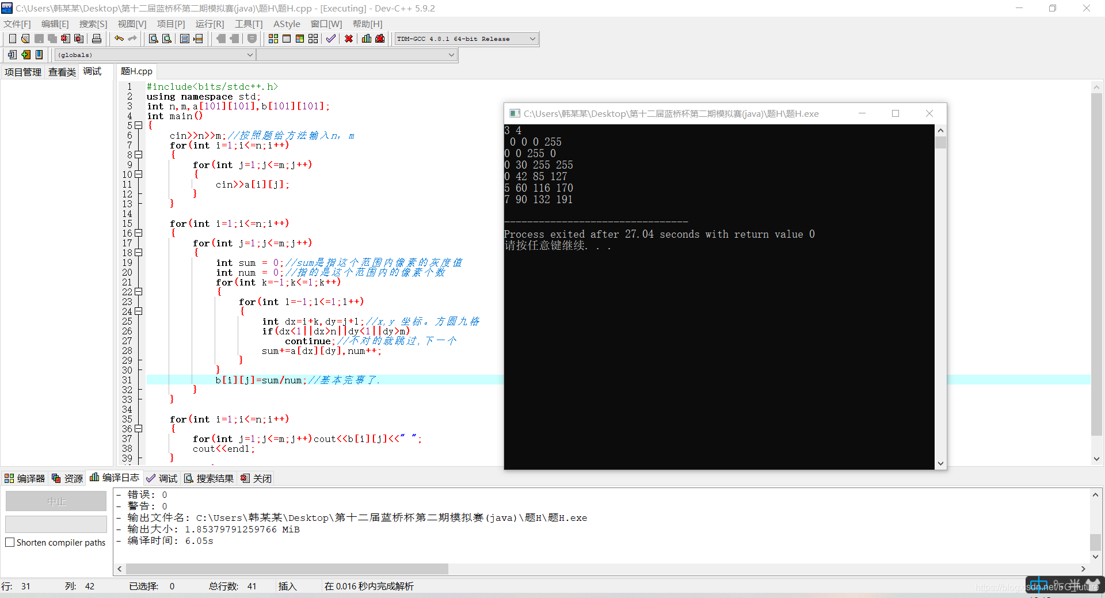Viewport: 1105px width, 598px height.
Task: Click the editor scroll-up arrow
Action: (1096, 87)
